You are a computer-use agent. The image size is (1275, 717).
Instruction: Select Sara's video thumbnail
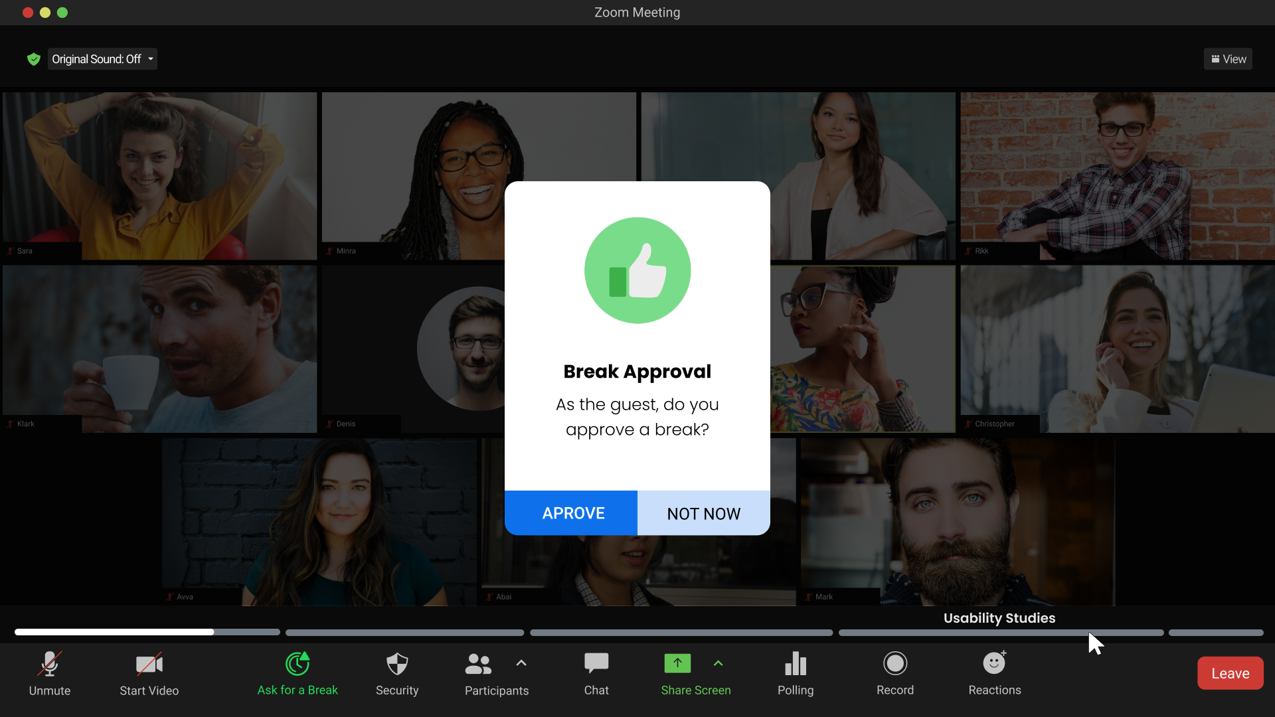(x=159, y=176)
